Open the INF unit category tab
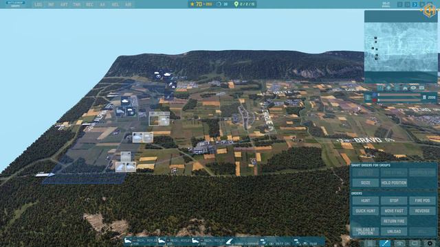 (51, 5)
